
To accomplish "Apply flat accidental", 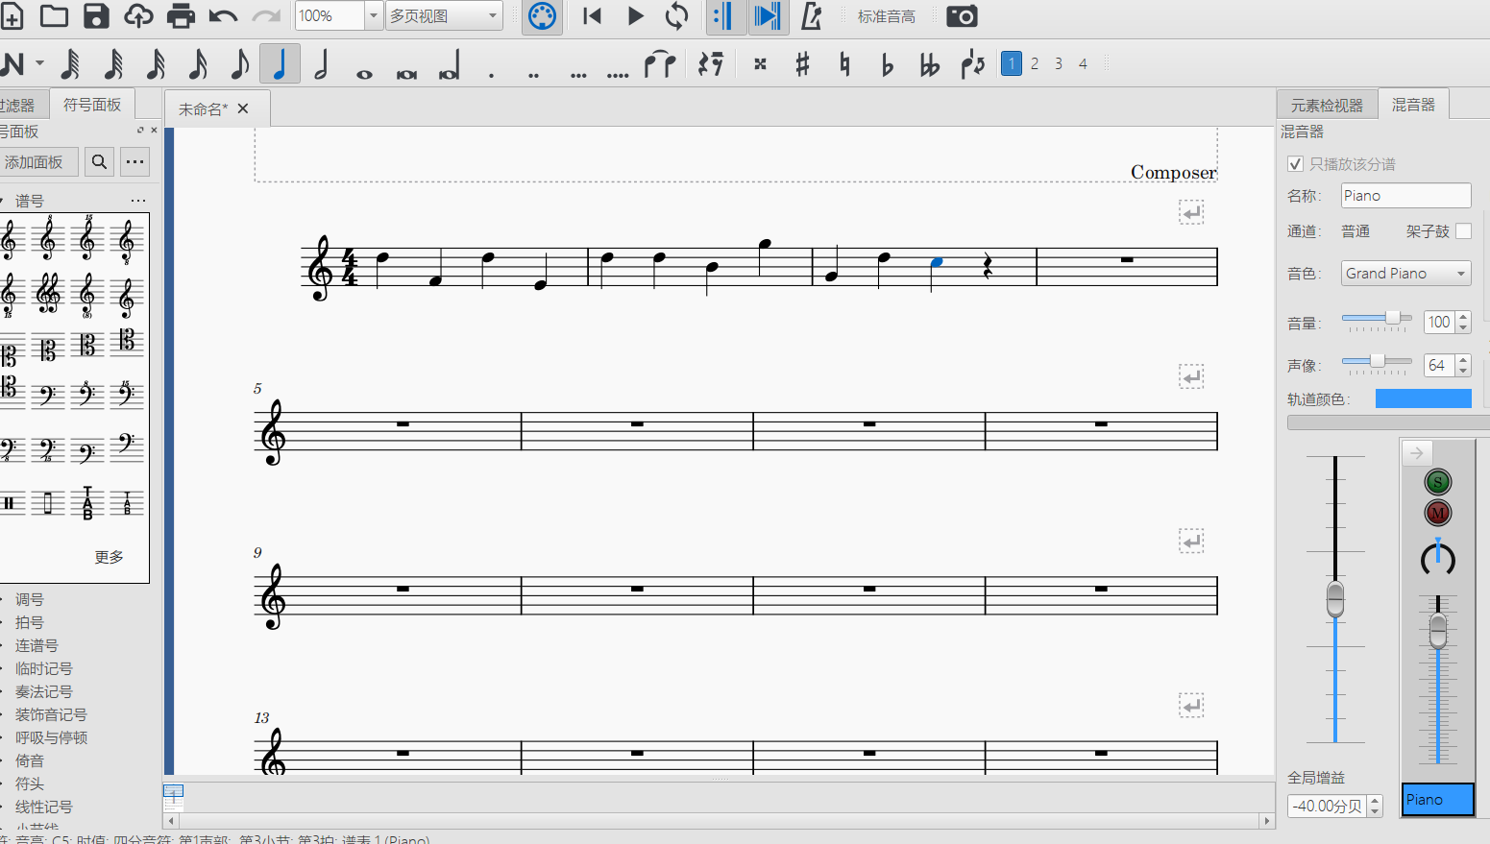I will 887,64.
